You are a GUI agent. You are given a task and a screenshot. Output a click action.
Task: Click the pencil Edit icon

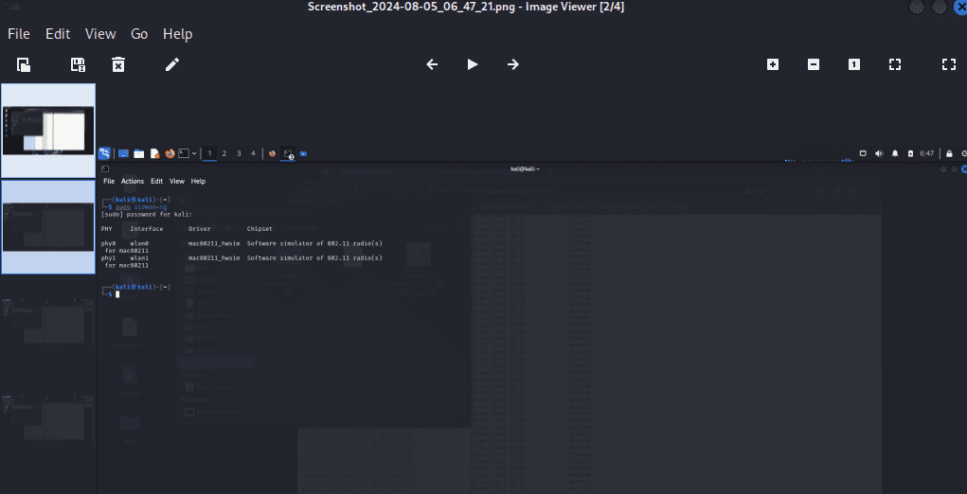[171, 64]
